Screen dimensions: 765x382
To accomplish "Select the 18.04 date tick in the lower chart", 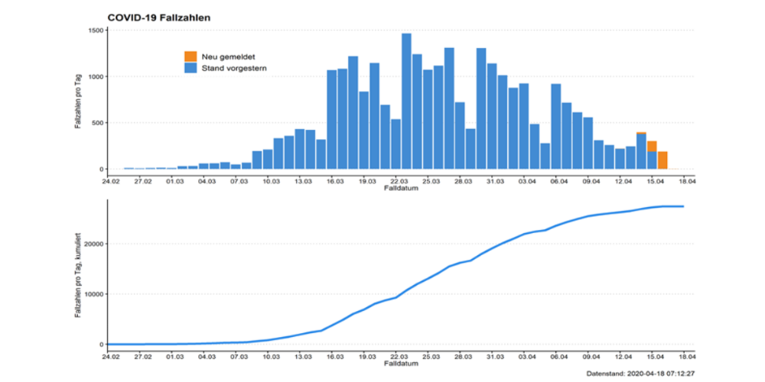I will tap(684, 356).
